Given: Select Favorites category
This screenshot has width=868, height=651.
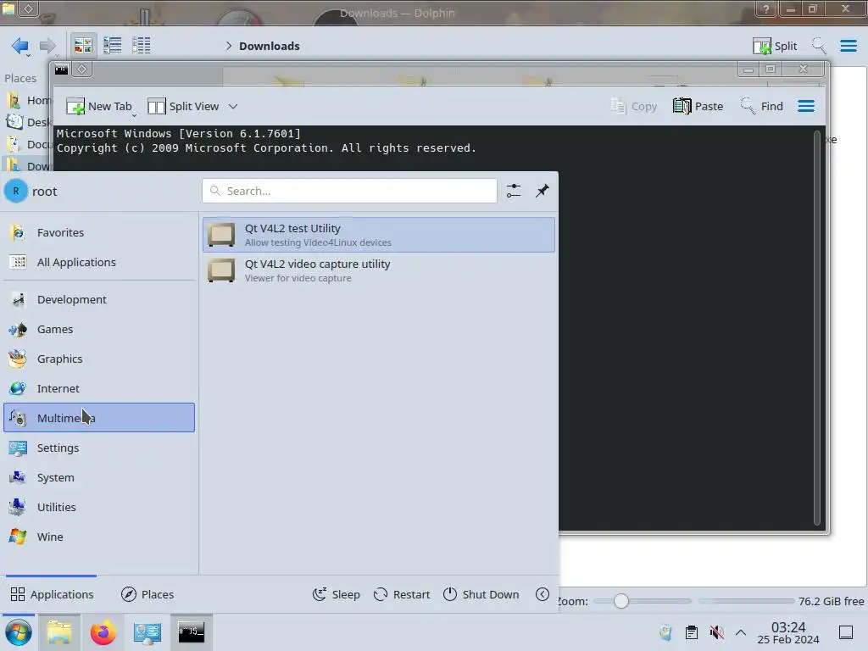Looking at the screenshot, I should point(99,232).
